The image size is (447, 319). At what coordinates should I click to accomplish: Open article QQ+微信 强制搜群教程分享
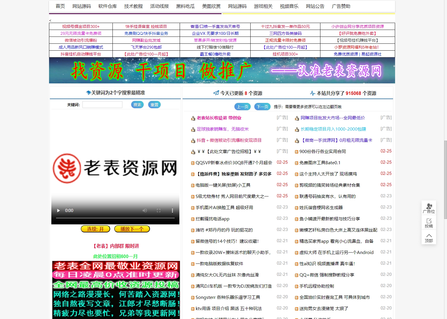(x=327, y=275)
